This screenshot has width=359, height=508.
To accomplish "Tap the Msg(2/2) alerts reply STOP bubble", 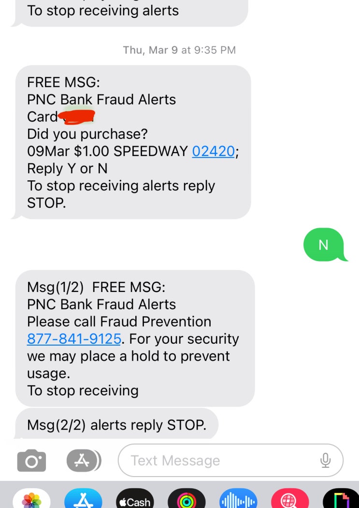I will pyautogui.click(x=116, y=425).
